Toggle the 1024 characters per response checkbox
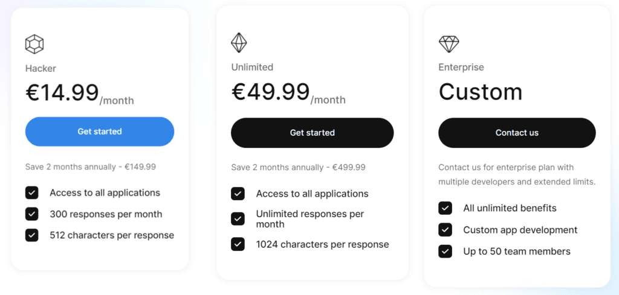Image resolution: width=619 pixels, height=295 pixels. click(x=238, y=244)
